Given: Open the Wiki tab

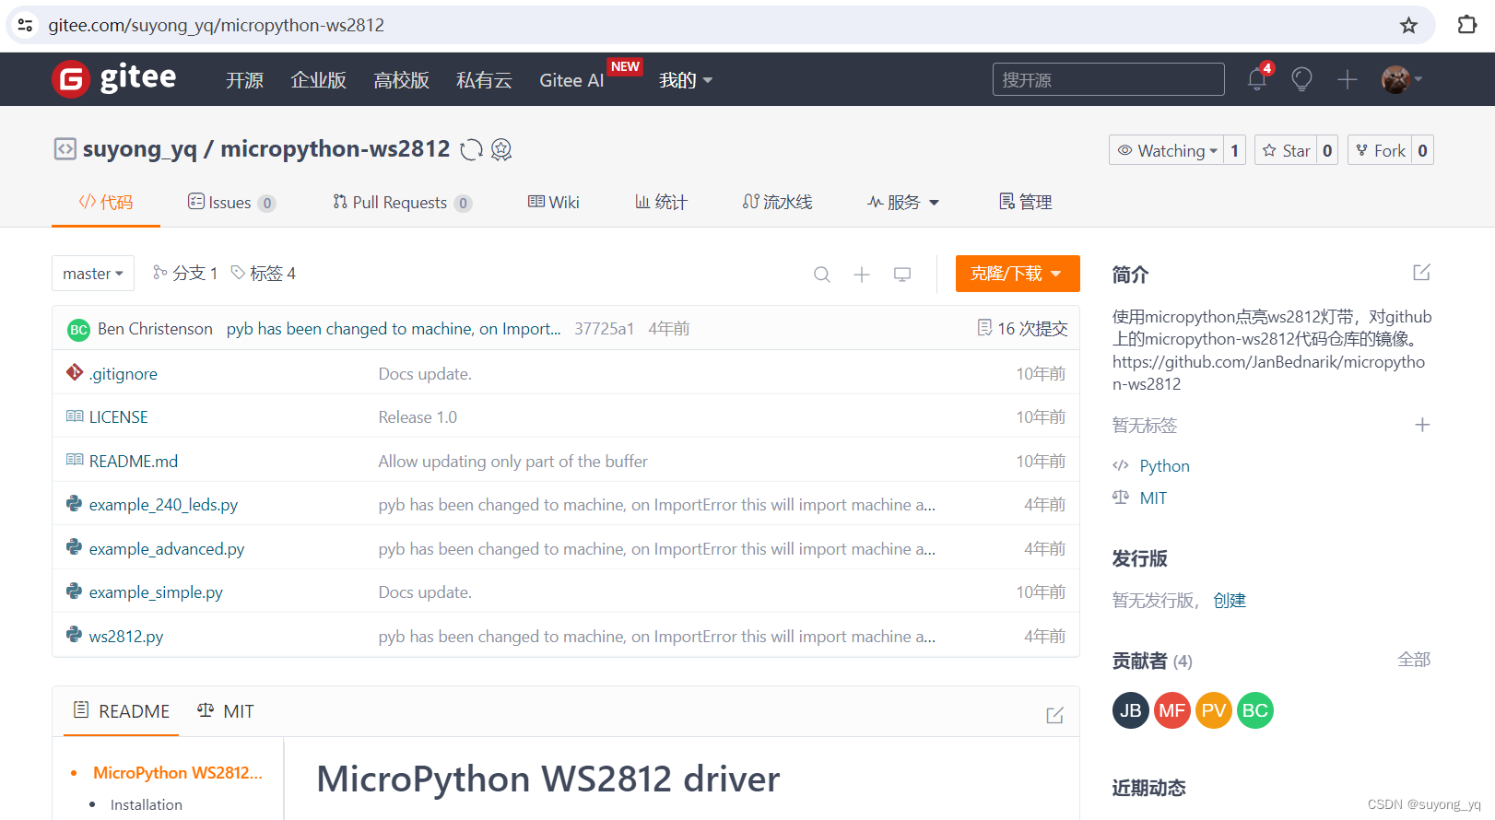Looking at the screenshot, I should (553, 202).
